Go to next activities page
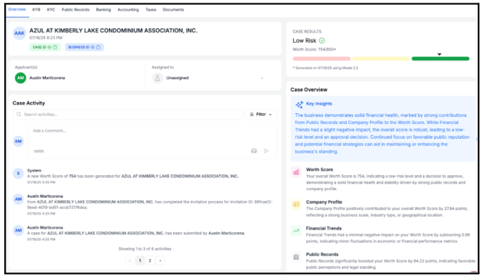 (160, 260)
